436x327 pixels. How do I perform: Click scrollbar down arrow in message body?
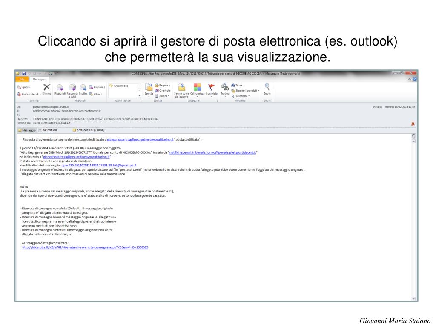tap(413, 299)
